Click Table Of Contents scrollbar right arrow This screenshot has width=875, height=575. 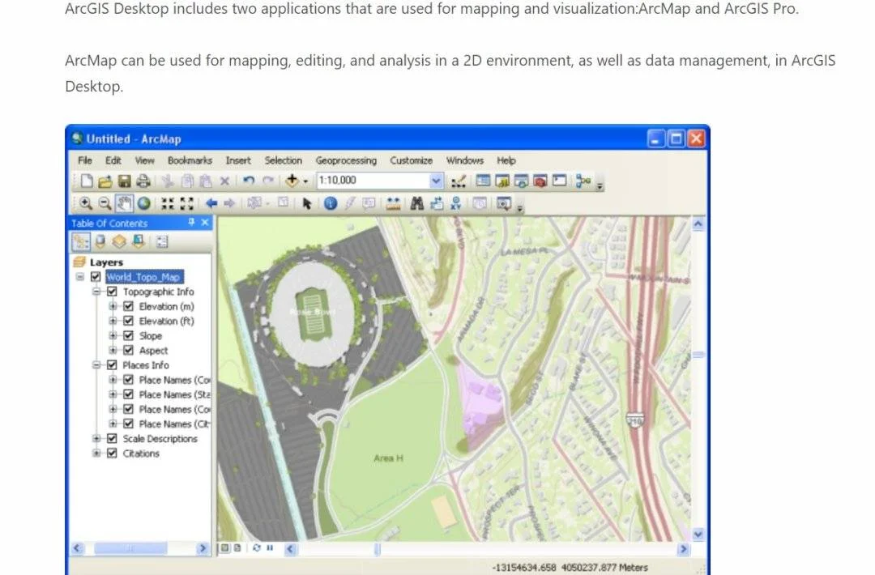pos(202,549)
